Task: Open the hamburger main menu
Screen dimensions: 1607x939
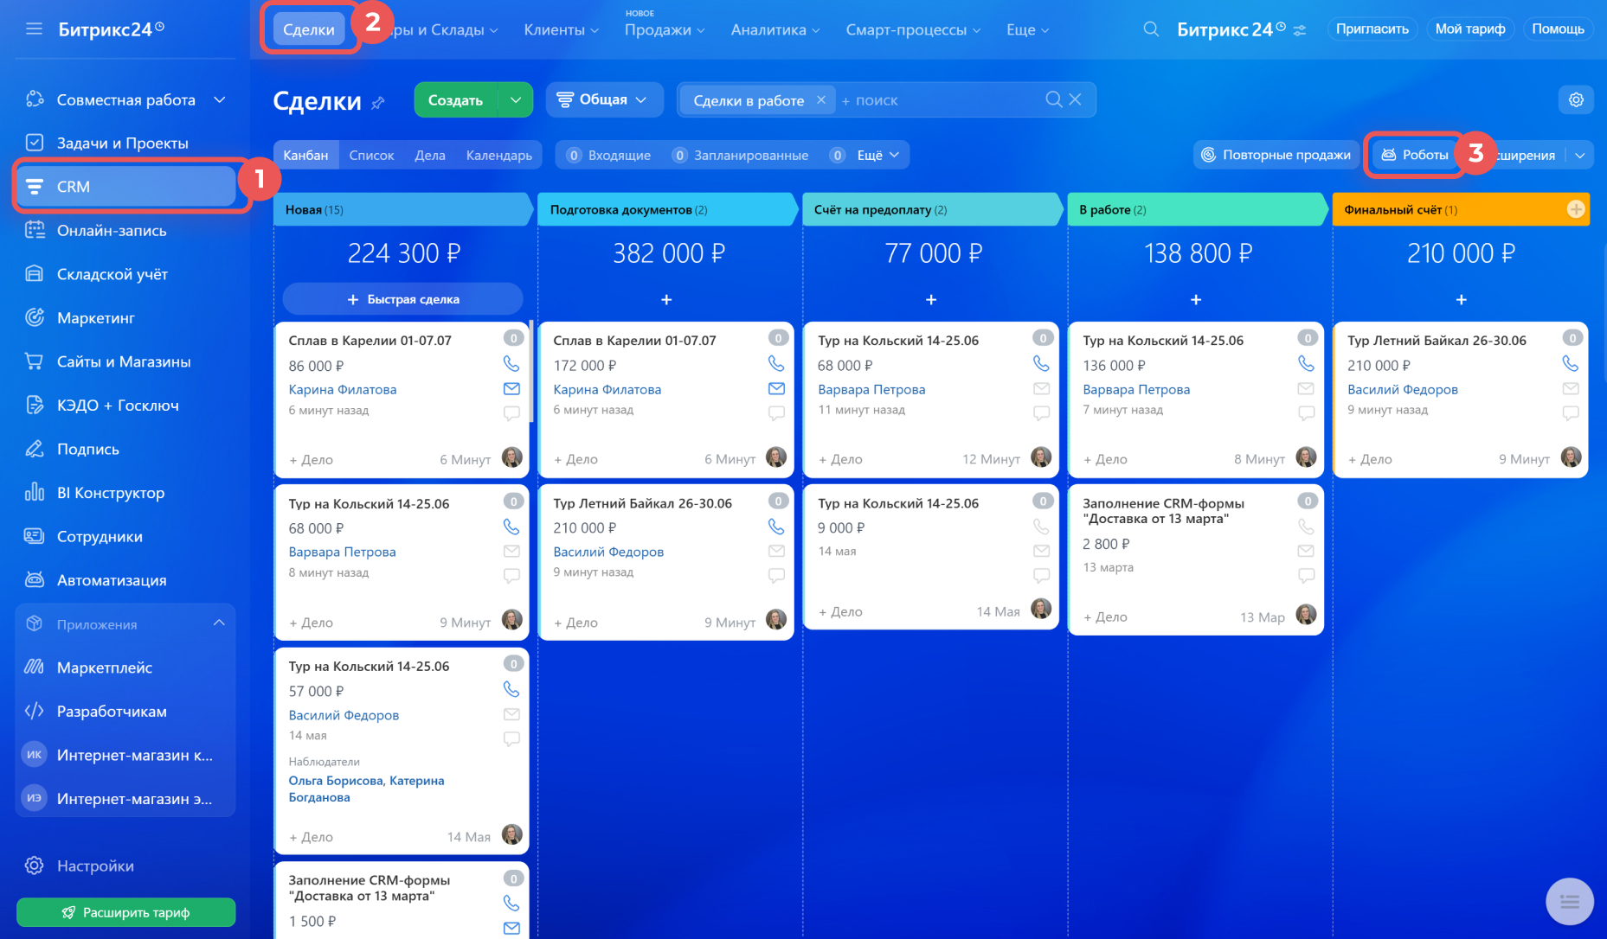Action: tap(34, 29)
